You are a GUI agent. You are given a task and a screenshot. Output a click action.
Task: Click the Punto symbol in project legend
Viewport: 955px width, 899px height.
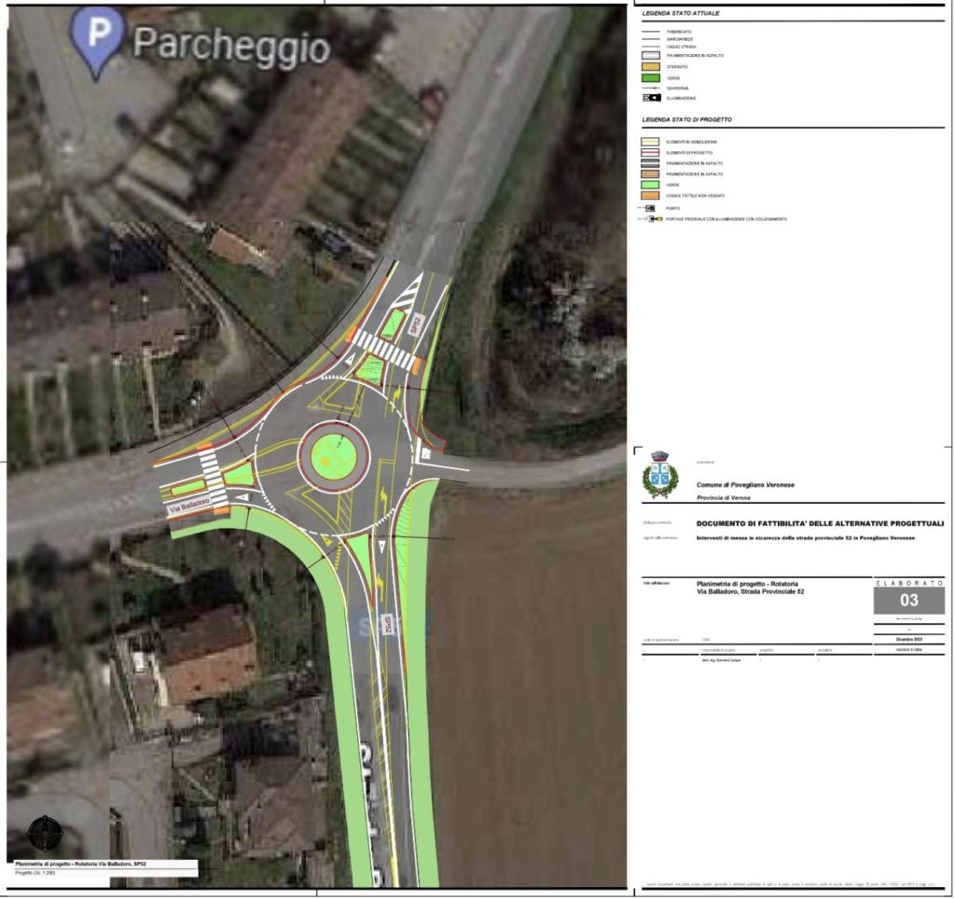click(651, 208)
